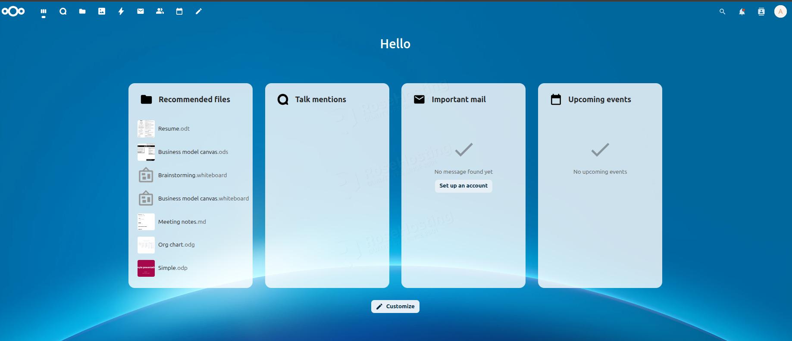
Task: Open the Calendar app icon
Action: coord(179,12)
